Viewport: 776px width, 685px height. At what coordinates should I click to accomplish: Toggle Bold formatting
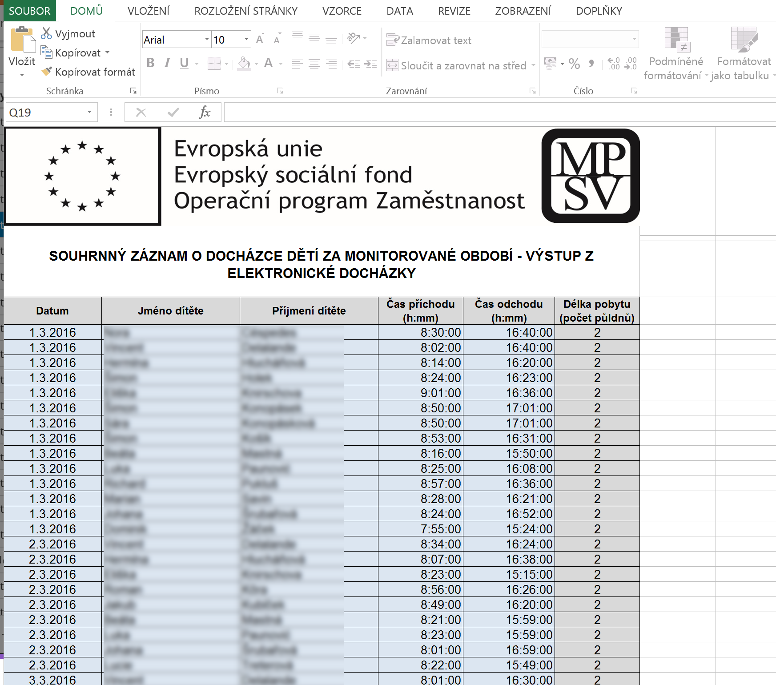150,63
